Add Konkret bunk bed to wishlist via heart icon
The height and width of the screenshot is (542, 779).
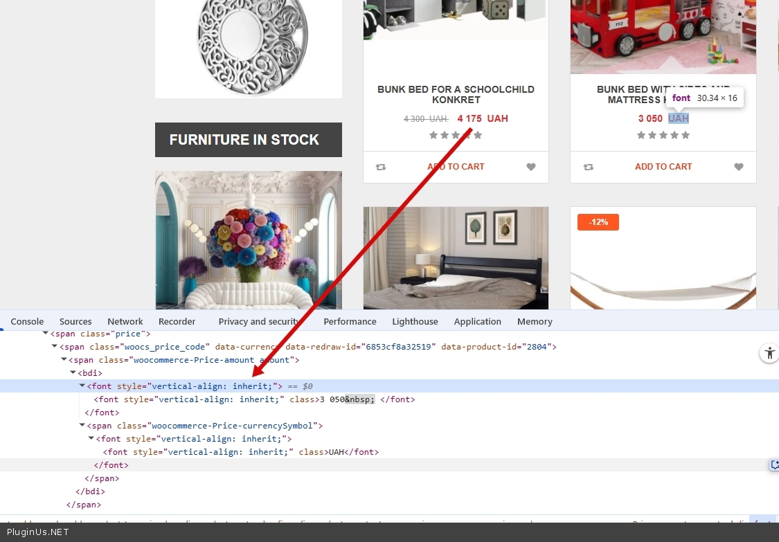[531, 167]
